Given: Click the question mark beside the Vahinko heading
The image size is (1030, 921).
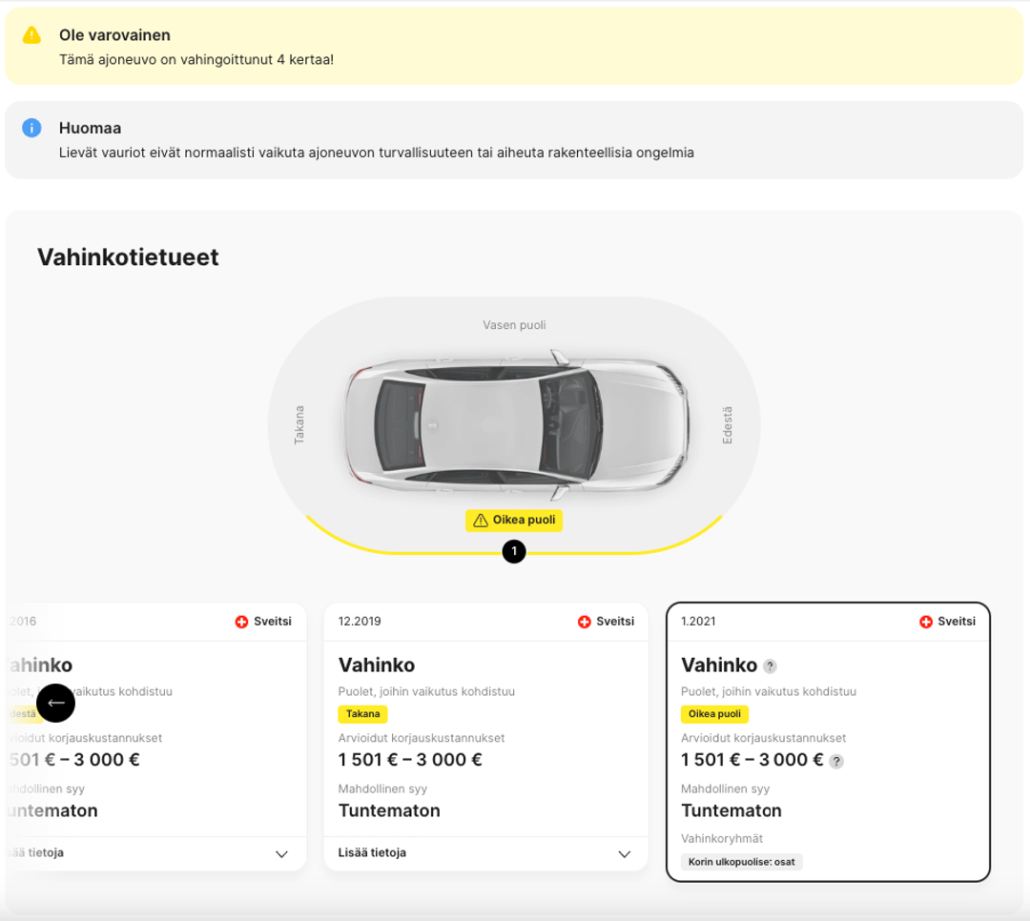Looking at the screenshot, I should (769, 665).
